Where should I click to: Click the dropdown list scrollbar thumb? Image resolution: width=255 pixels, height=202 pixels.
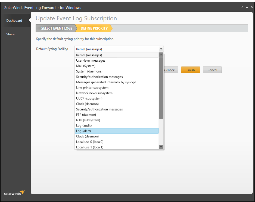161,88
